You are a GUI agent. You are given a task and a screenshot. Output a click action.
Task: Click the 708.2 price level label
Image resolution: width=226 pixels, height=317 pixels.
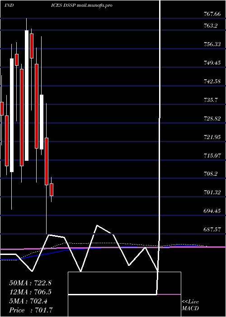[210, 174]
